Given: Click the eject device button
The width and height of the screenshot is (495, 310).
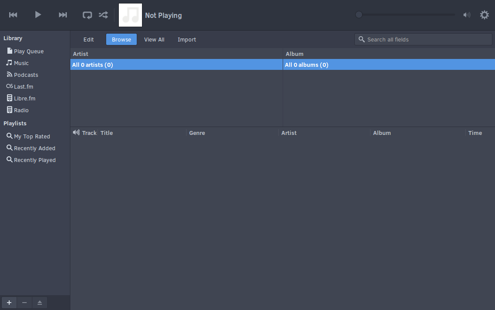Looking at the screenshot, I should (x=39, y=303).
